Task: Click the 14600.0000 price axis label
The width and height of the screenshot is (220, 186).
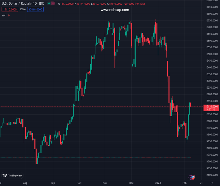Action: click(212, 175)
